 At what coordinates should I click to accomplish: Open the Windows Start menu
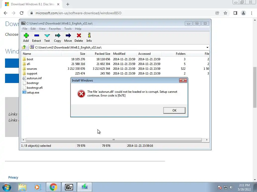7,187
